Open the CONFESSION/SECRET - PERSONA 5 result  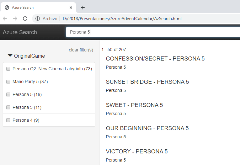(155, 59)
